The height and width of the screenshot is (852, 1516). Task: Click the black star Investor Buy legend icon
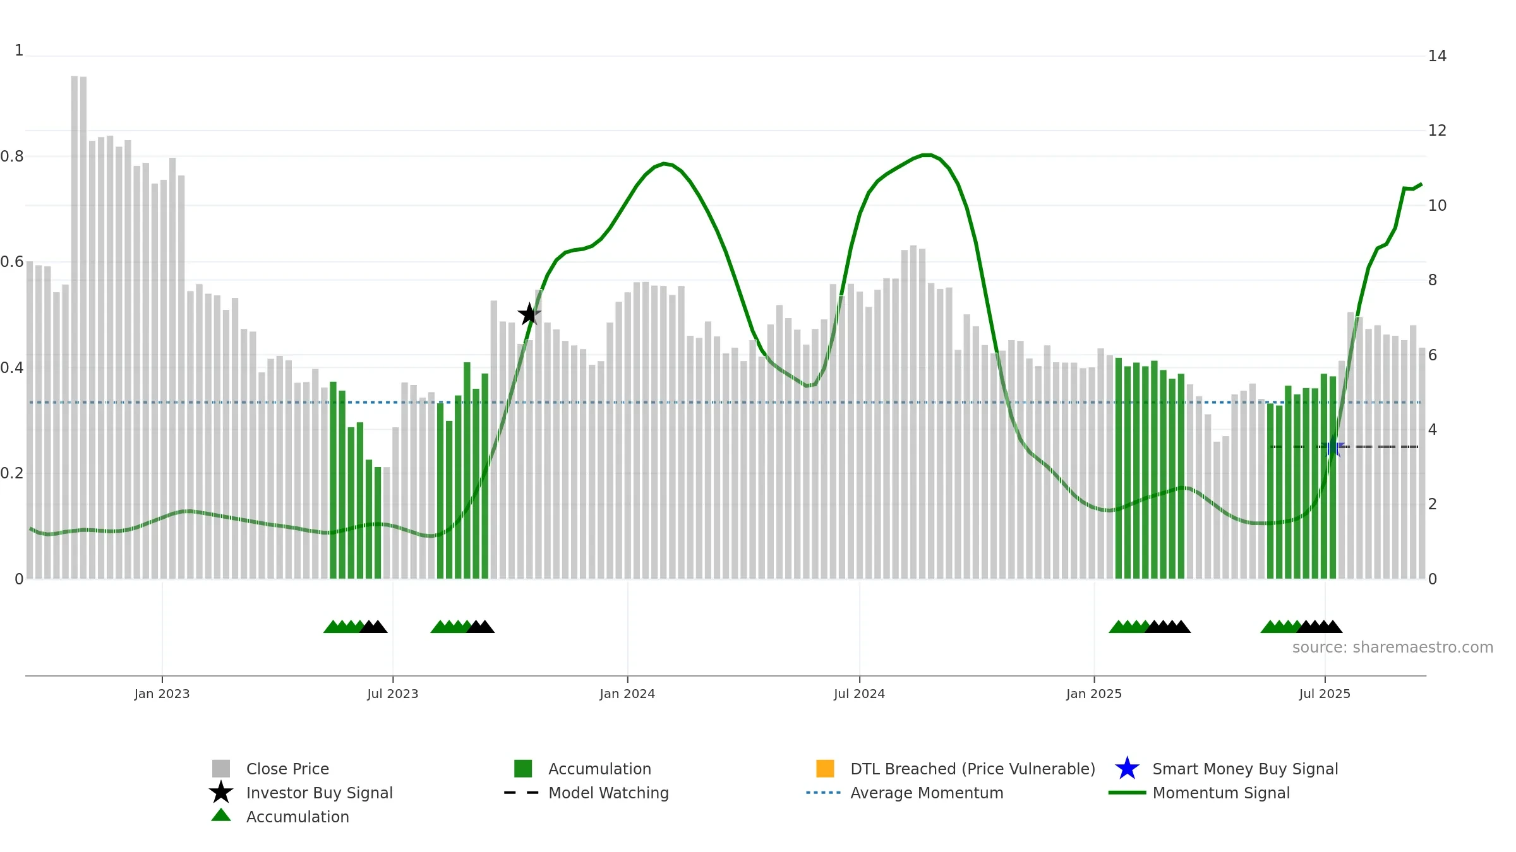(221, 792)
